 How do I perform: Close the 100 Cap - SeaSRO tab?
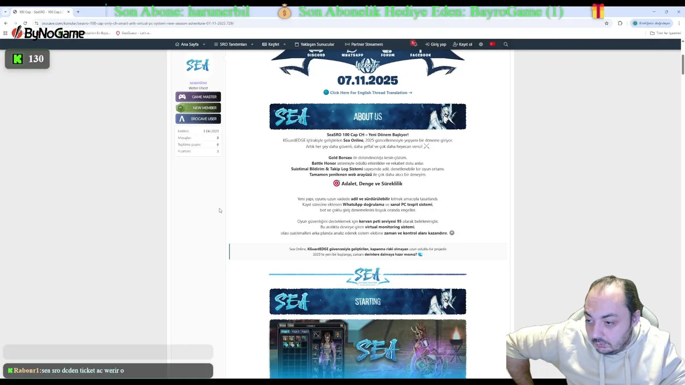pos(68,12)
